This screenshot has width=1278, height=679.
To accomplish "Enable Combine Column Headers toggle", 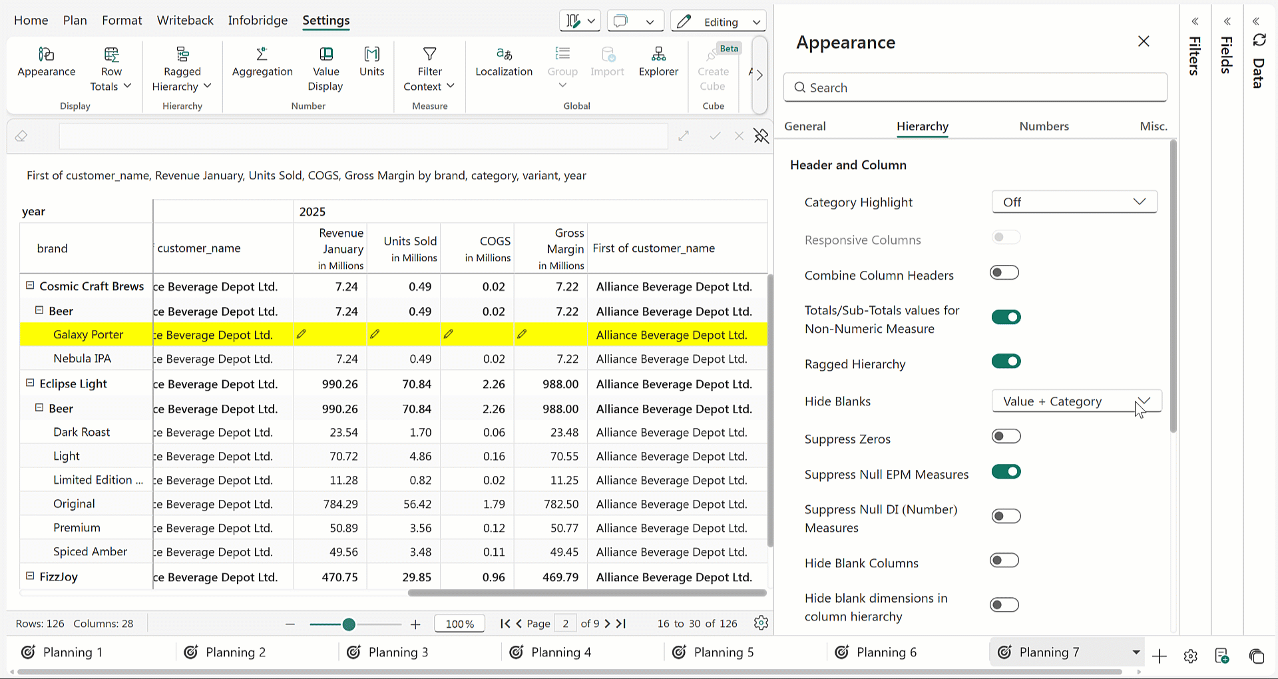I will tap(1004, 273).
